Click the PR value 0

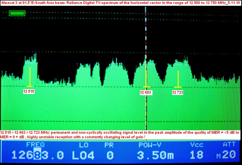[110, 155]
